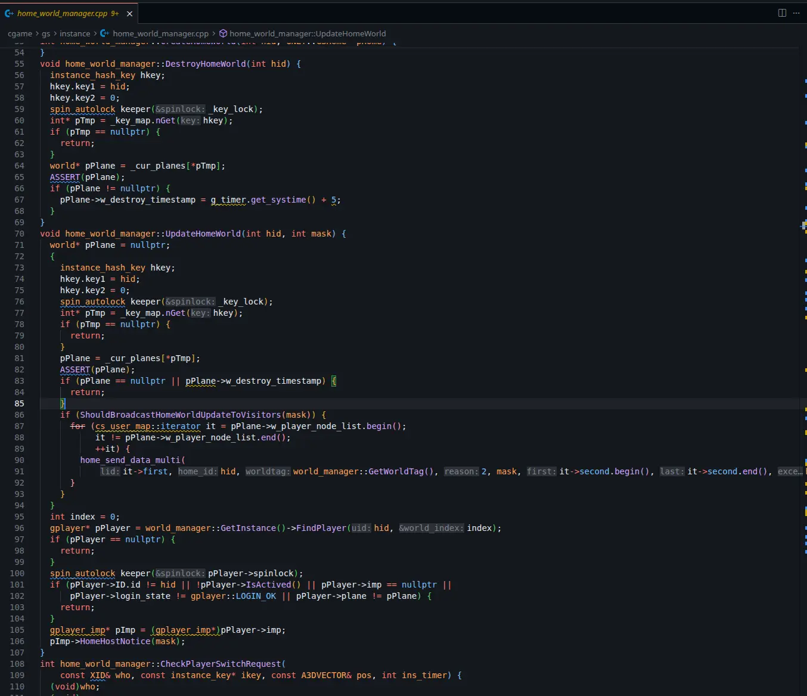Click XID& type on line 109
807x696 pixels.
100,675
